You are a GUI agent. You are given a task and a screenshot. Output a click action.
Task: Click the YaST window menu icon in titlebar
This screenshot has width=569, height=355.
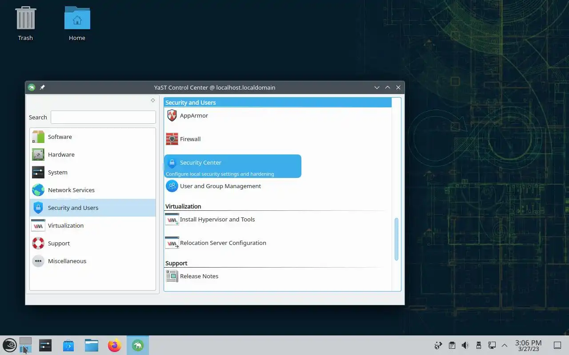(31, 87)
